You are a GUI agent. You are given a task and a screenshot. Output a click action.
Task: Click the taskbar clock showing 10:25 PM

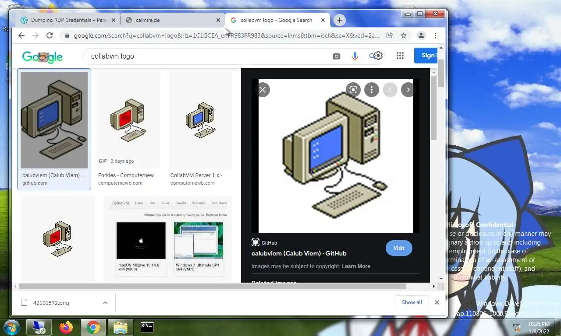[539, 328]
